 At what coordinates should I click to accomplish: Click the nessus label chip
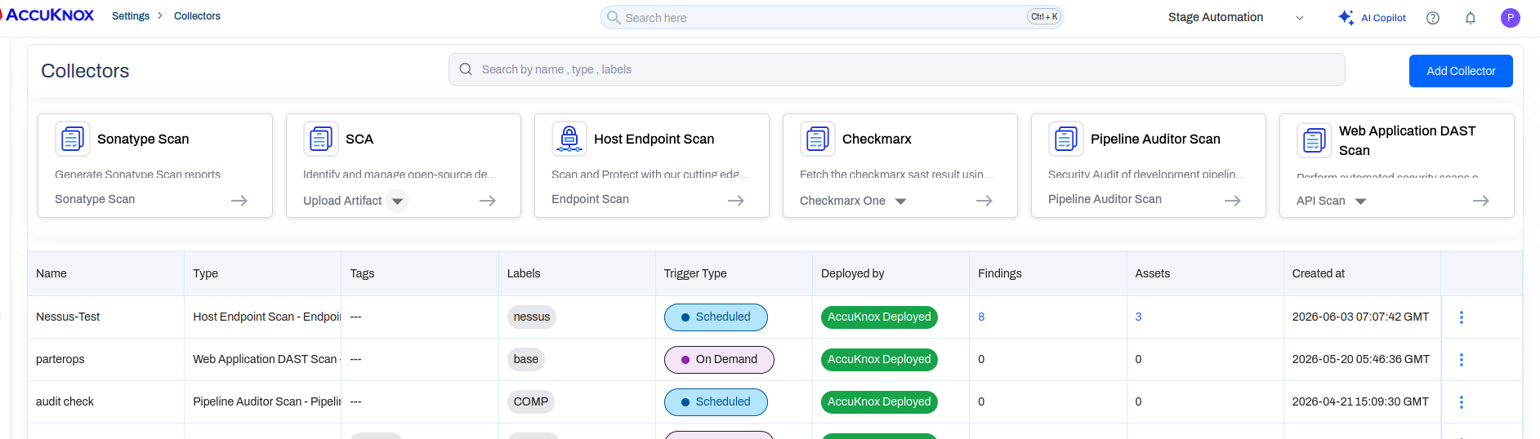(532, 317)
